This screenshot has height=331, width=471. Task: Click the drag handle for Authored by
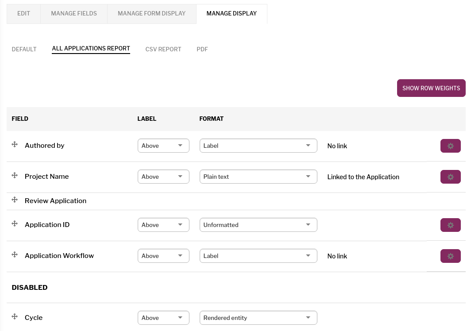(15, 144)
